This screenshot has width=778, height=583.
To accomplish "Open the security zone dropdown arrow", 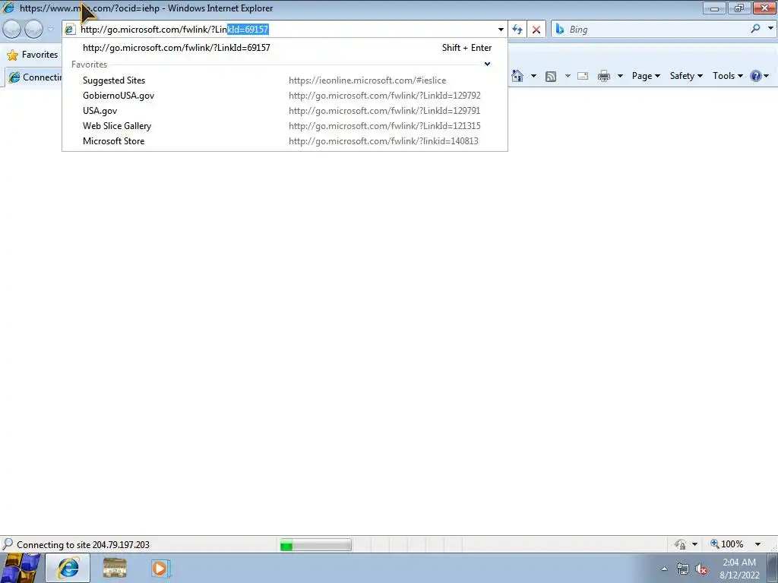I will click(694, 544).
